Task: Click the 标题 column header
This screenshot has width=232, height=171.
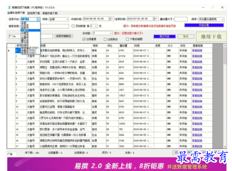Action: click(x=65, y=46)
